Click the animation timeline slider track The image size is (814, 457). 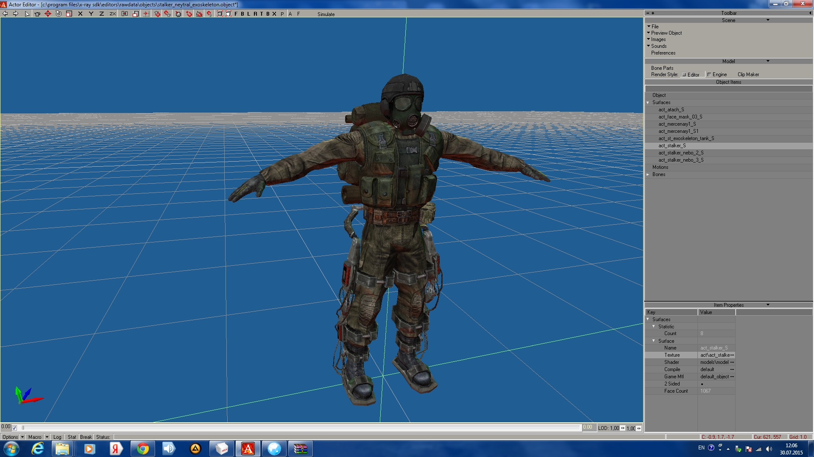(x=297, y=428)
